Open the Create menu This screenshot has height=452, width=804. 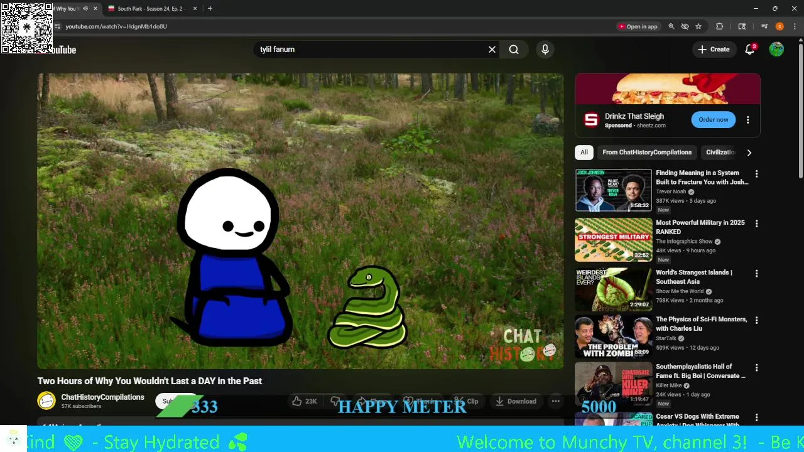[x=714, y=50]
